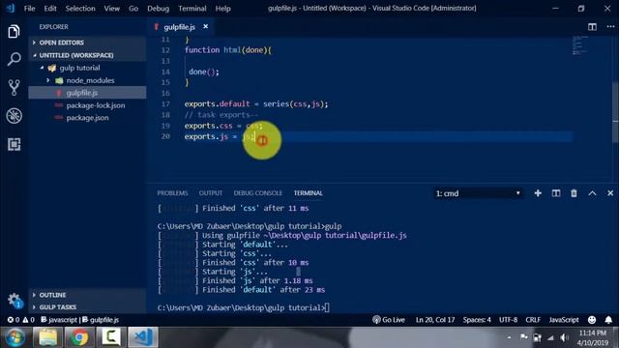Open the Manage gear icon
619x348 pixels.
coord(15,300)
